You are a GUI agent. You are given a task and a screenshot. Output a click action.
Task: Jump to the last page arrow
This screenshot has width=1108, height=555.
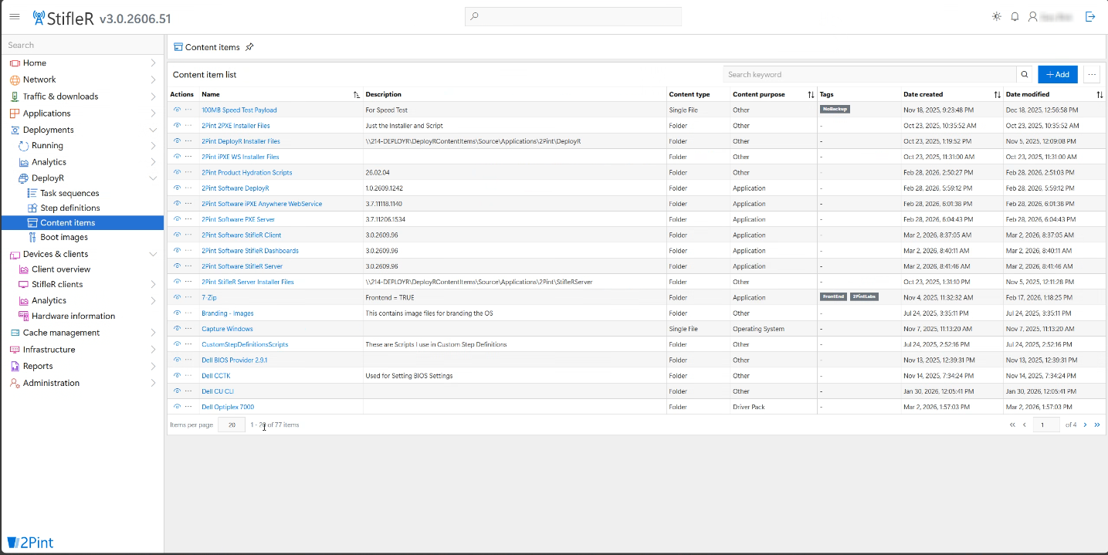[x=1097, y=425]
